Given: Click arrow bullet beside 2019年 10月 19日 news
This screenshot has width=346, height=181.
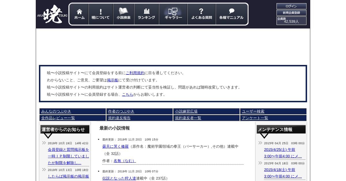Looking at the screenshot, I should pos(44,143).
